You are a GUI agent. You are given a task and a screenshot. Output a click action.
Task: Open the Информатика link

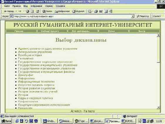(x=26, y=78)
